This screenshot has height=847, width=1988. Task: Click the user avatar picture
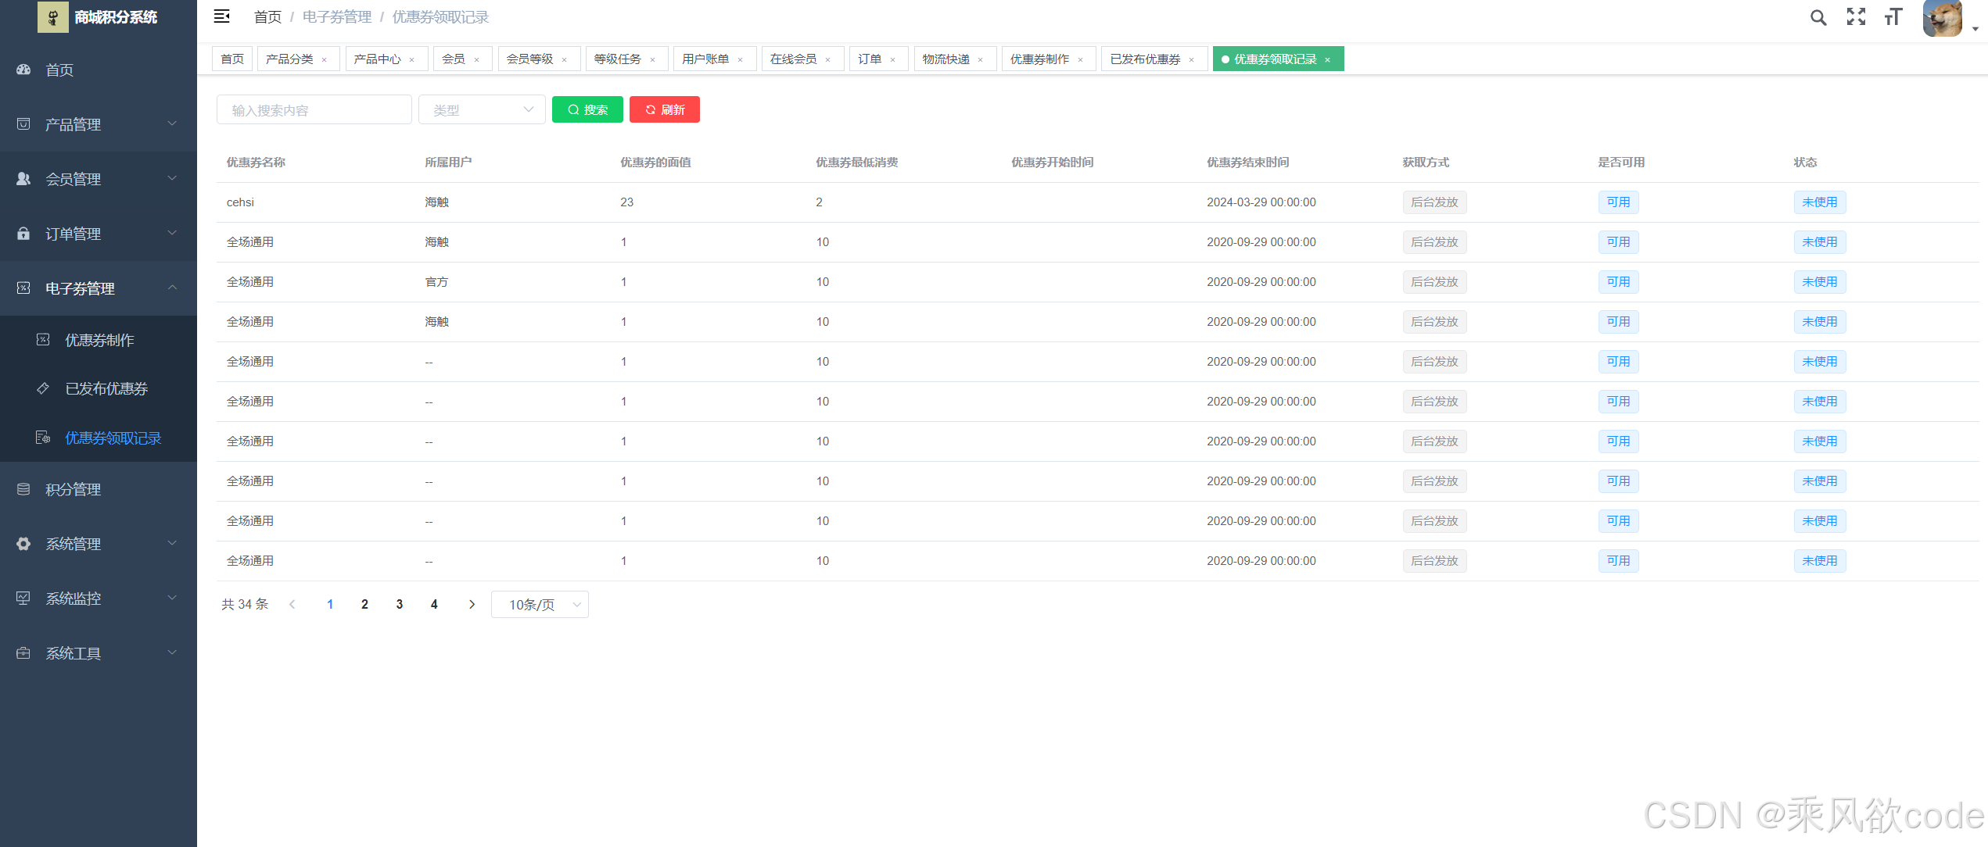1943,17
